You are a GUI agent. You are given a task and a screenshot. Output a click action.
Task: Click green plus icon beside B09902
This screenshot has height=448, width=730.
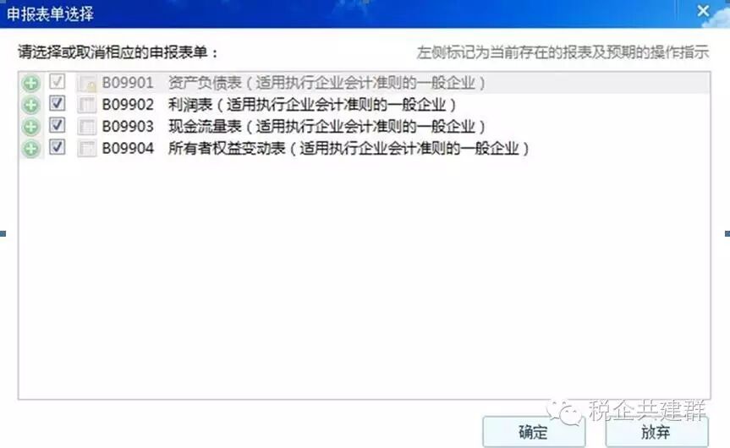pos(31,105)
